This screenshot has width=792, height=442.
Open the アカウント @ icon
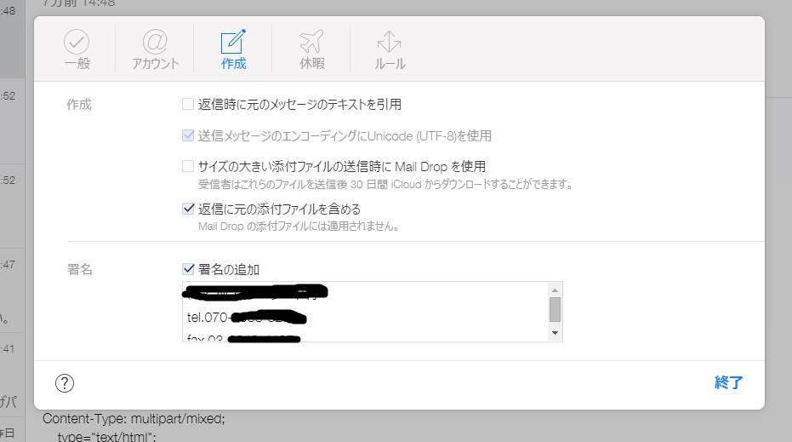click(155, 42)
